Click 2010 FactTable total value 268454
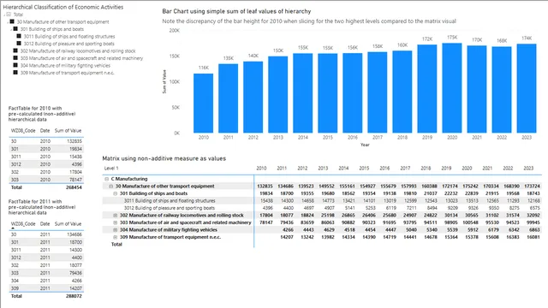 point(74,187)
